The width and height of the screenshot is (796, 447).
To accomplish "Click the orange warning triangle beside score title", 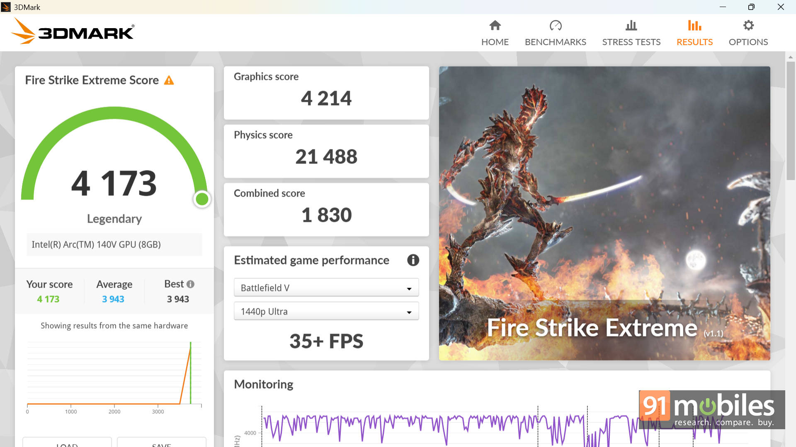I will tap(169, 80).
